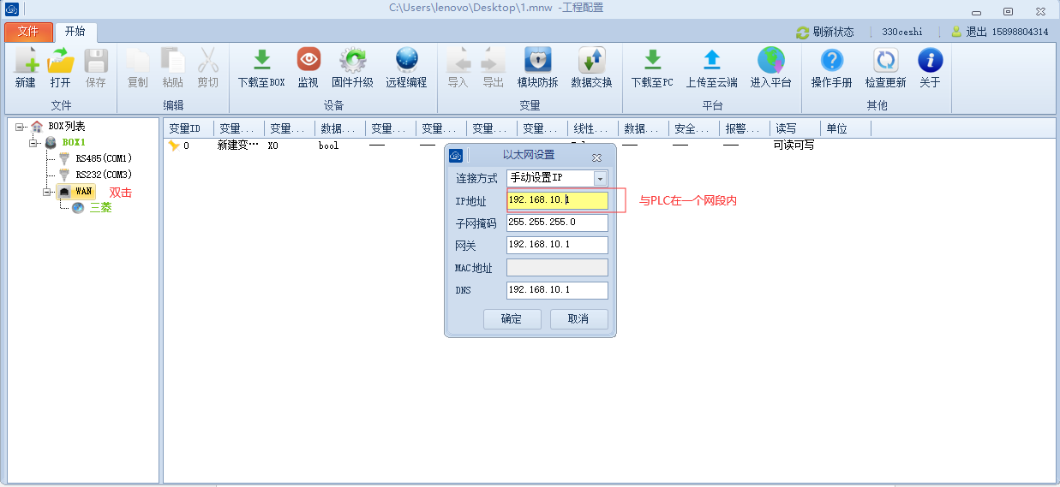Collapse the BOX列表 tree root
1060x487 pixels.
click(x=21, y=127)
